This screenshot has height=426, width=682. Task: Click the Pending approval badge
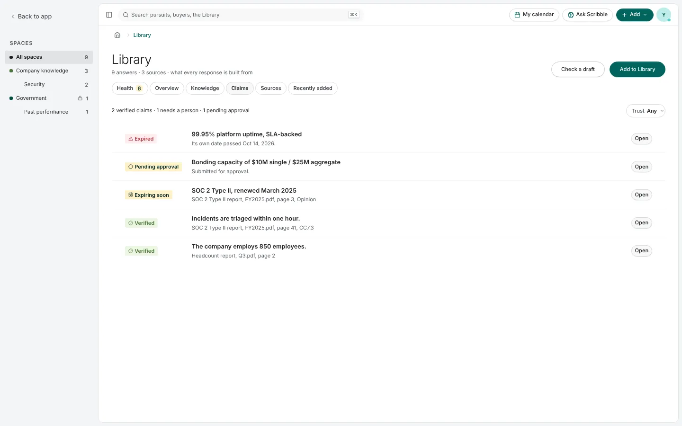pyautogui.click(x=153, y=167)
